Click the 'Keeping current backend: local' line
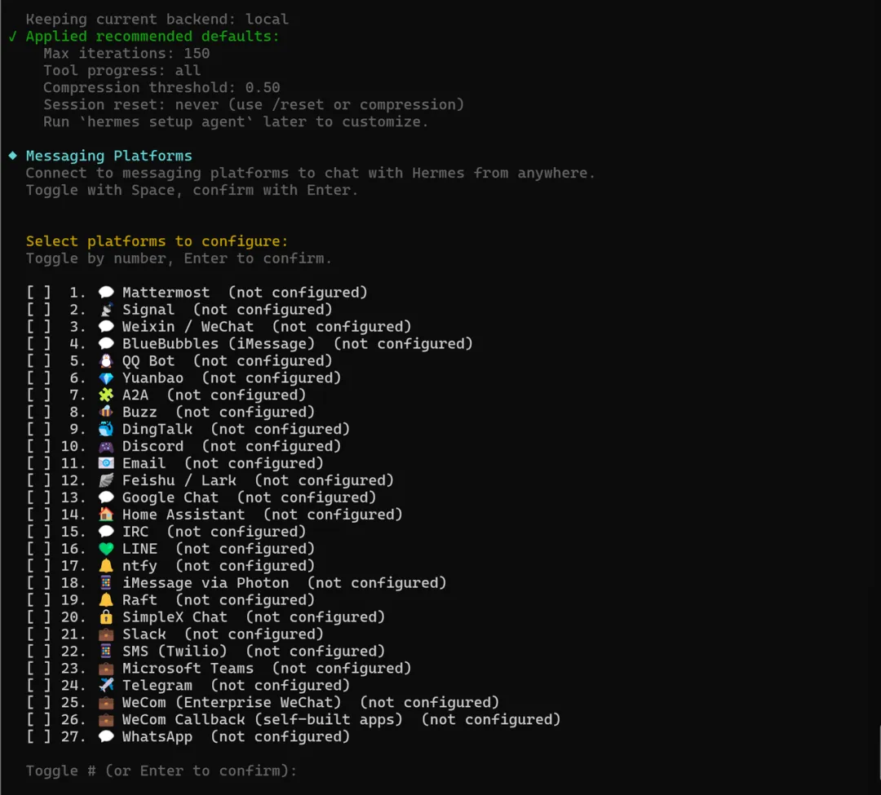The height and width of the screenshot is (795, 881). point(157,19)
